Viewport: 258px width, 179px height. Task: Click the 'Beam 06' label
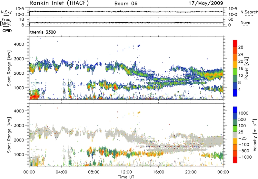(126, 4)
